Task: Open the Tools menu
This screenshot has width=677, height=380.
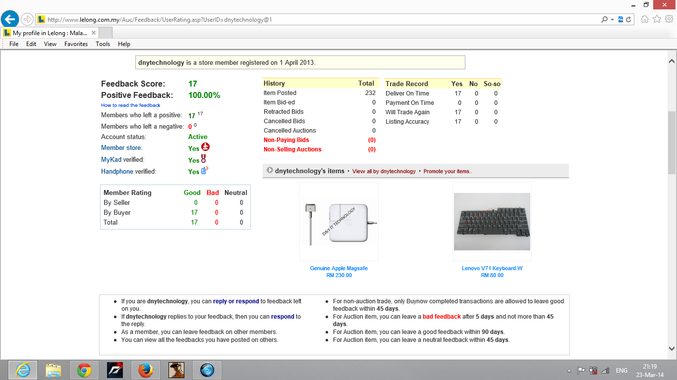Action: click(103, 44)
